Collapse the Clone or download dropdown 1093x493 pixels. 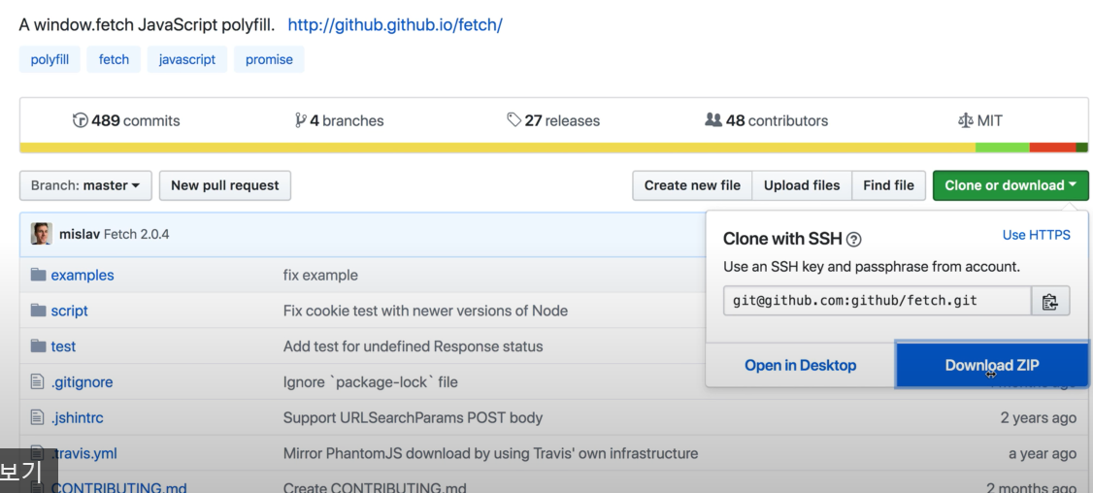(x=1010, y=185)
